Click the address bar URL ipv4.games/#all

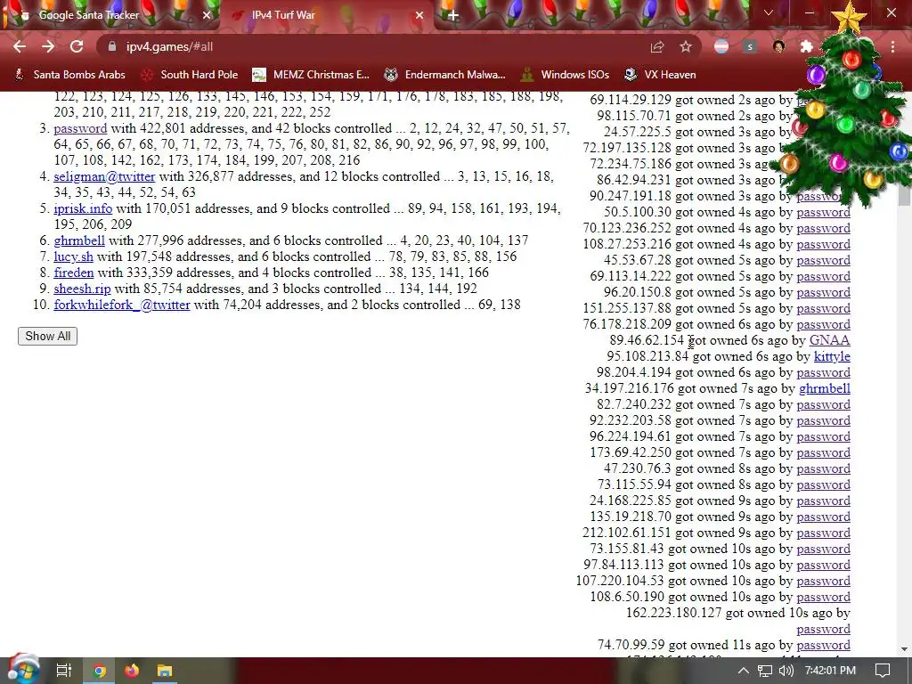[x=170, y=46]
